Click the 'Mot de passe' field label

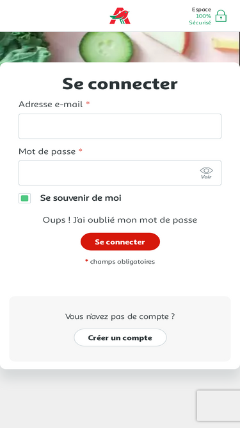(47, 151)
